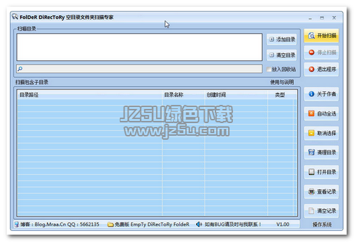Click the 取消选择 deselect icon
The width and height of the screenshot is (354, 242).
311,133
